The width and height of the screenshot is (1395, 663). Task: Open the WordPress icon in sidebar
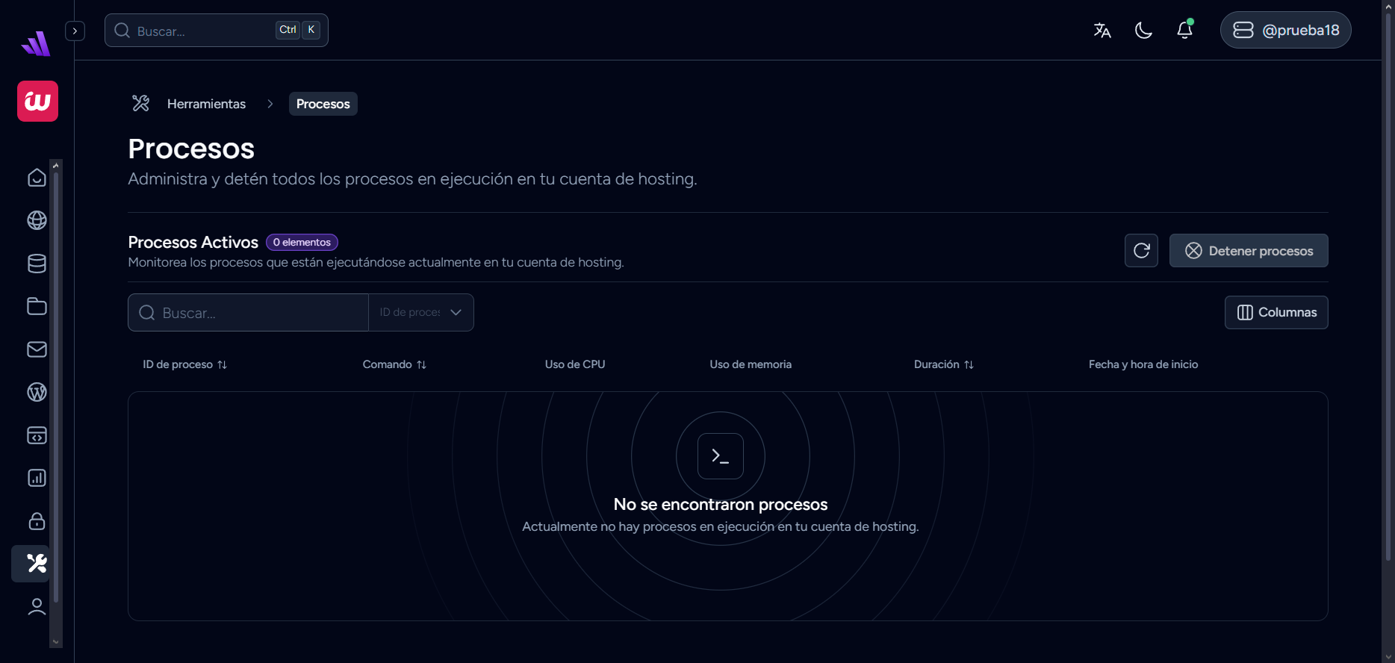pos(37,392)
